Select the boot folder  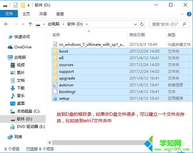point(122,51)
